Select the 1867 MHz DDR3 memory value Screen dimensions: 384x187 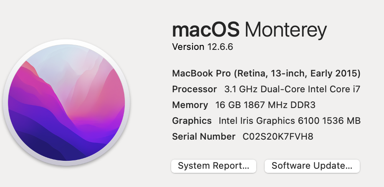click(x=279, y=105)
